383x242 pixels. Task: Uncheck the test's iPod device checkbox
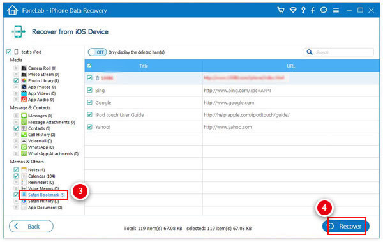pos(9,52)
